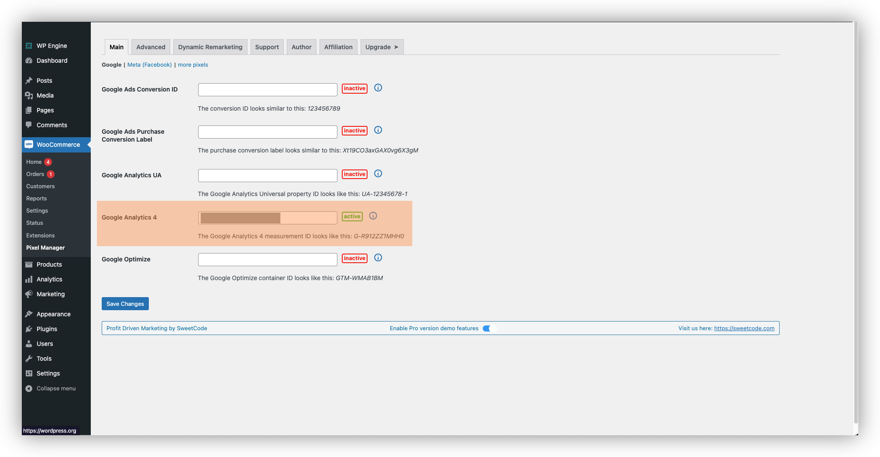Focus the Google Analytics 4 field
This screenshot has height=457, width=880.
coord(268,218)
